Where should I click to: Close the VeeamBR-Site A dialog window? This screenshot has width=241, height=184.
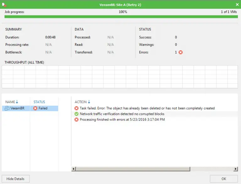(x=237, y=4)
